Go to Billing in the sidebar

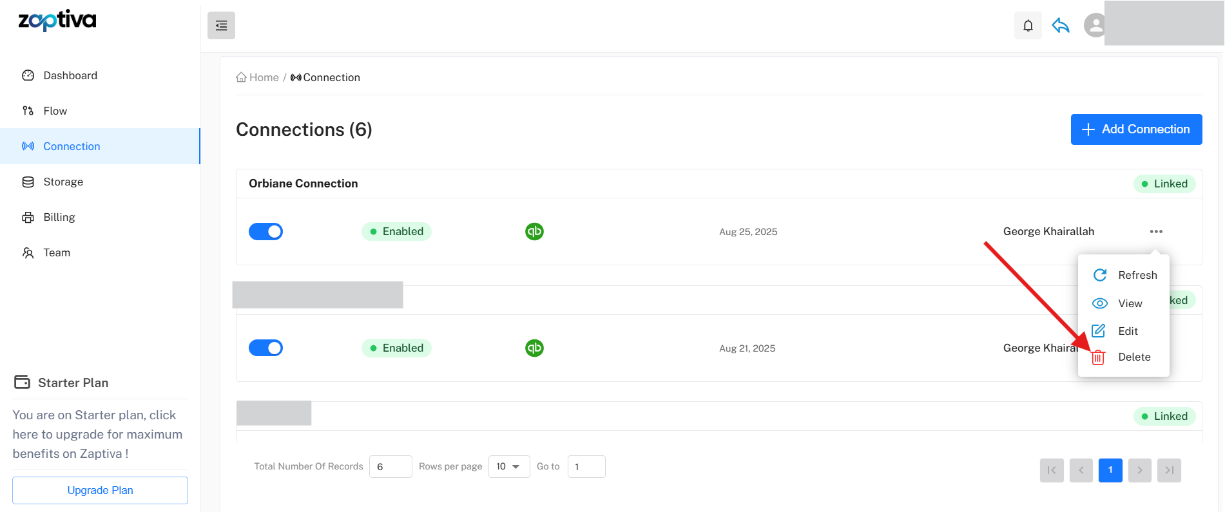pyautogui.click(x=59, y=217)
